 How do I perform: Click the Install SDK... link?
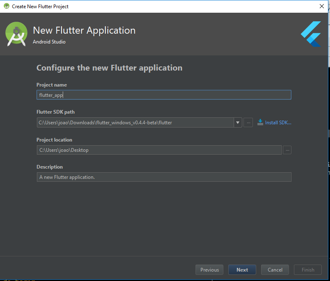coord(278,123)
